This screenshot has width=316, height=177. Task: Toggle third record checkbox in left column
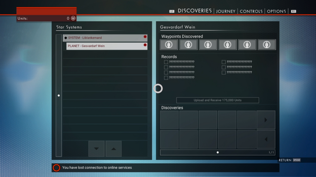pos(166,72)
